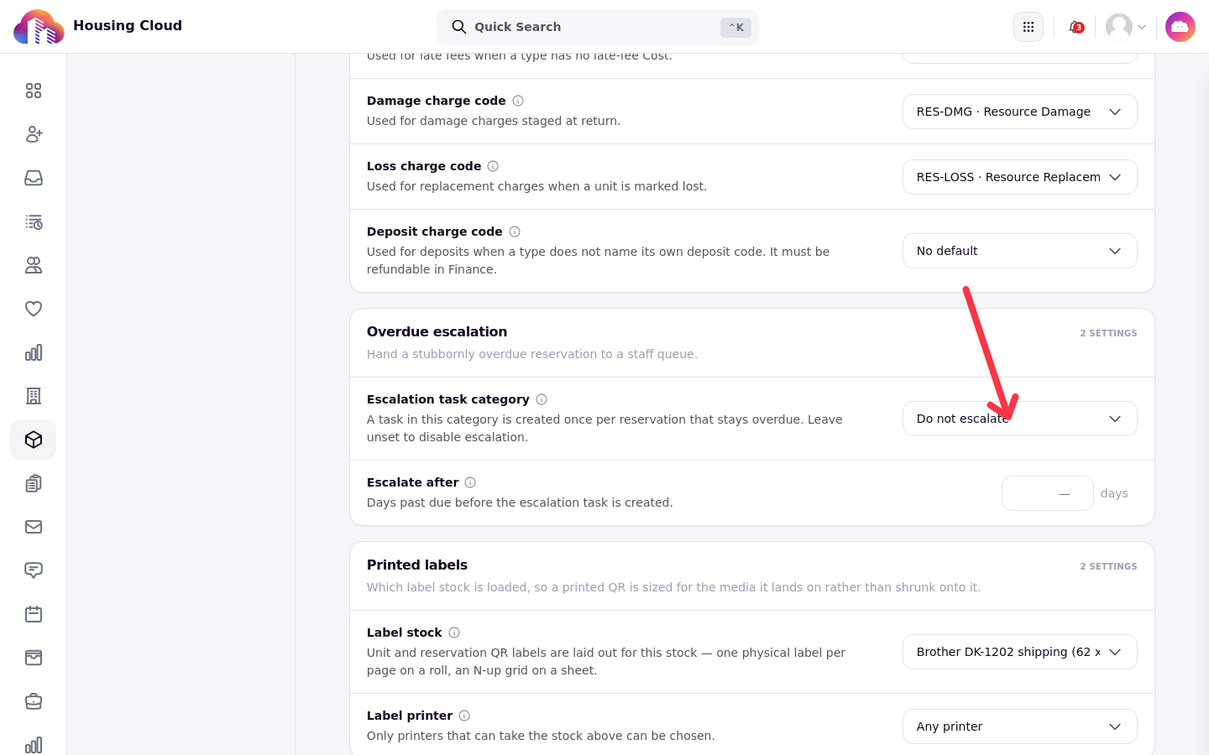Click info icon beside Escalation task category
Image resolution: width=1209 pixels, height=755 pixels.
click(542, 399)
